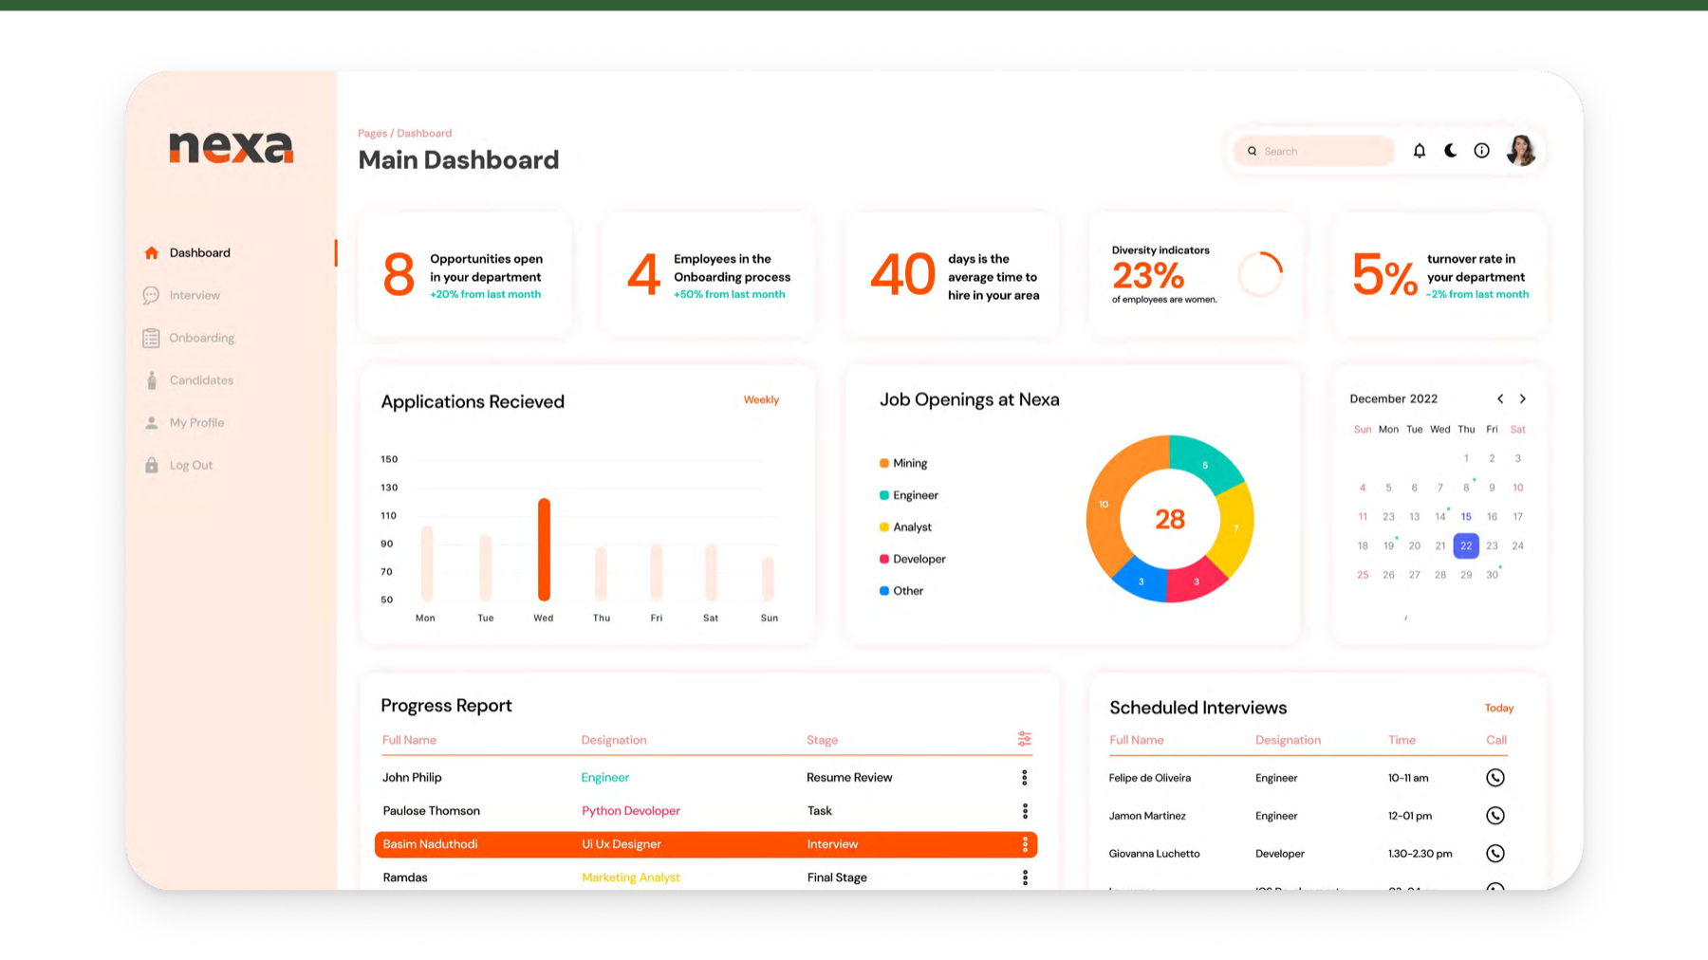Click the Candidates person icon
The height and width of the screenshot is (960, 1708).
click(x=151, y=380)
